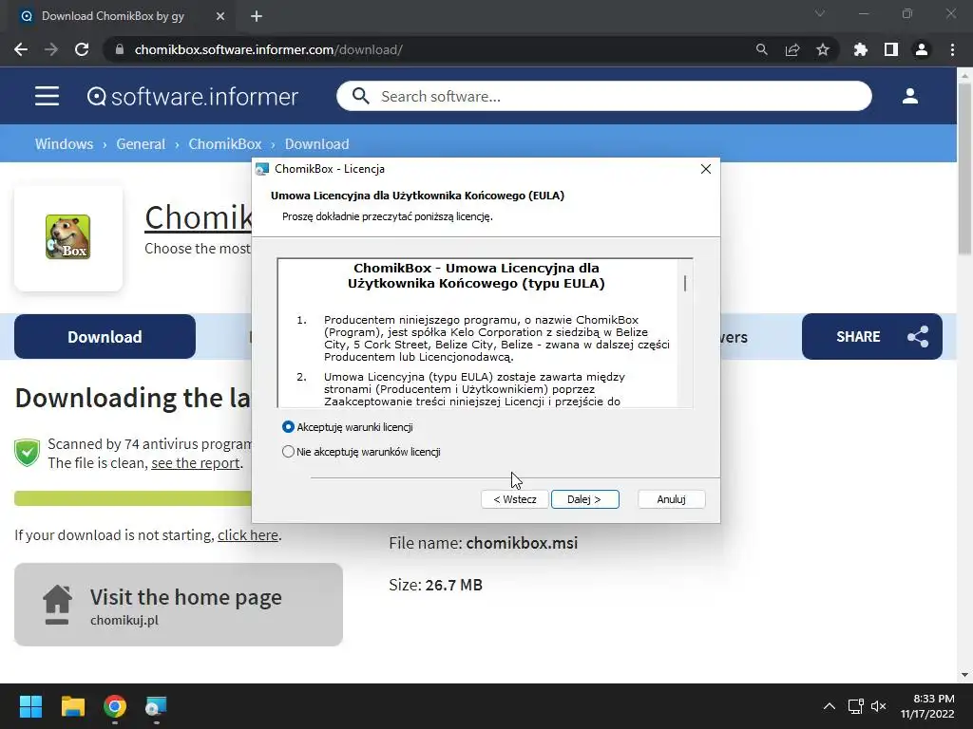Click Chrome icon in taskbar
Viewport: 973px width, 729px height.
click(115, 706)
